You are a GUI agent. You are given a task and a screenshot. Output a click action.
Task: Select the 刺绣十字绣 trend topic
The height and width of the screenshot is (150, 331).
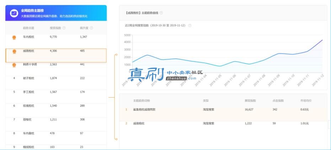pyautogui.click(x=30, y=65)
